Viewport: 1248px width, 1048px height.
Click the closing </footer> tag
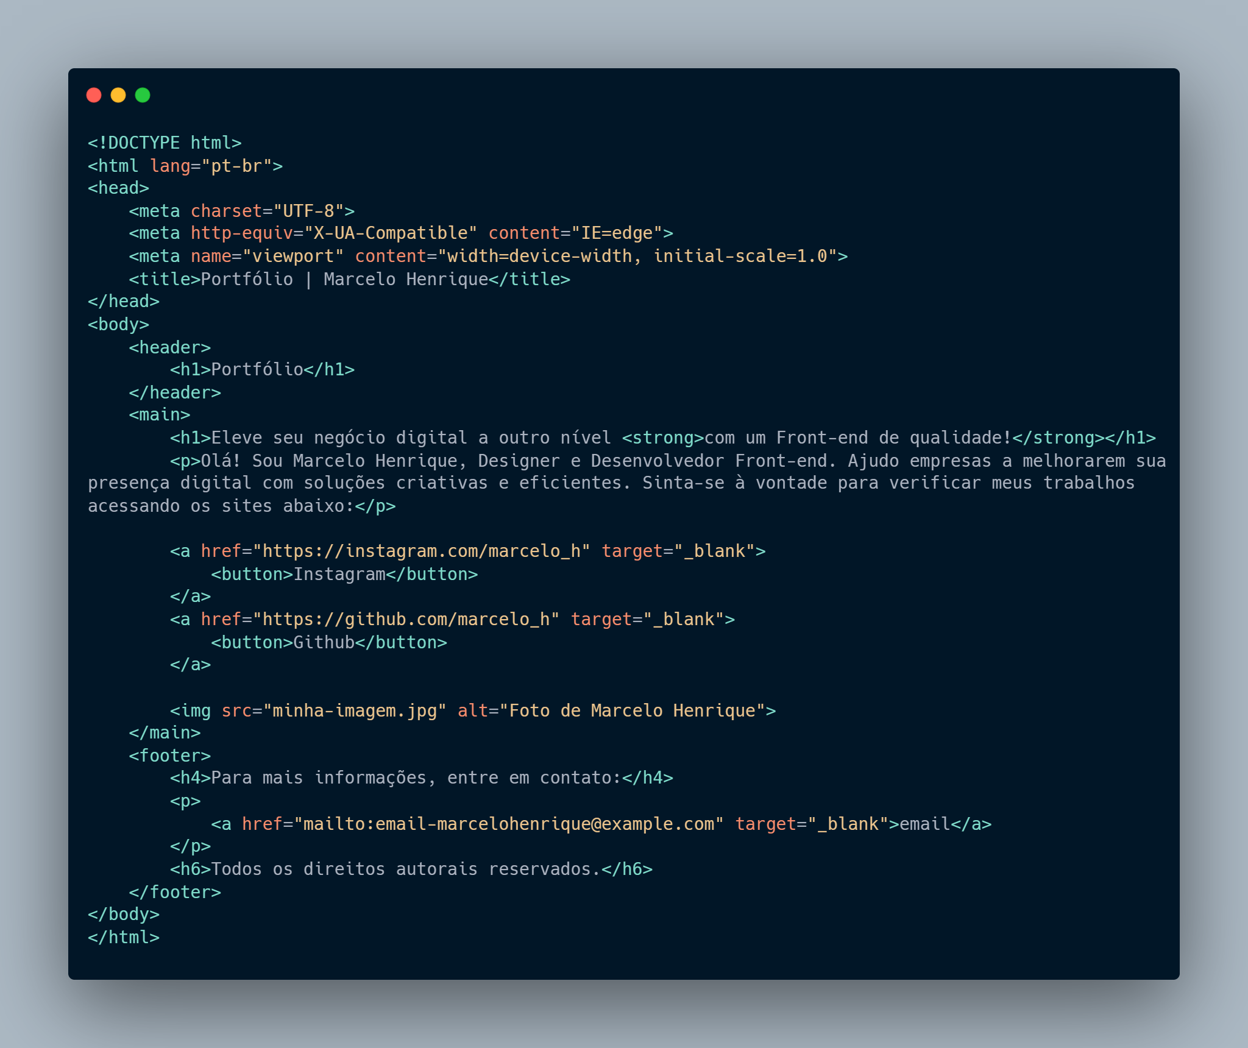coord(175,893)
